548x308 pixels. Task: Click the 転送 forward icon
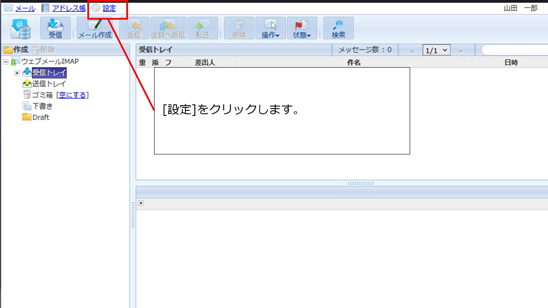point(203,28)
